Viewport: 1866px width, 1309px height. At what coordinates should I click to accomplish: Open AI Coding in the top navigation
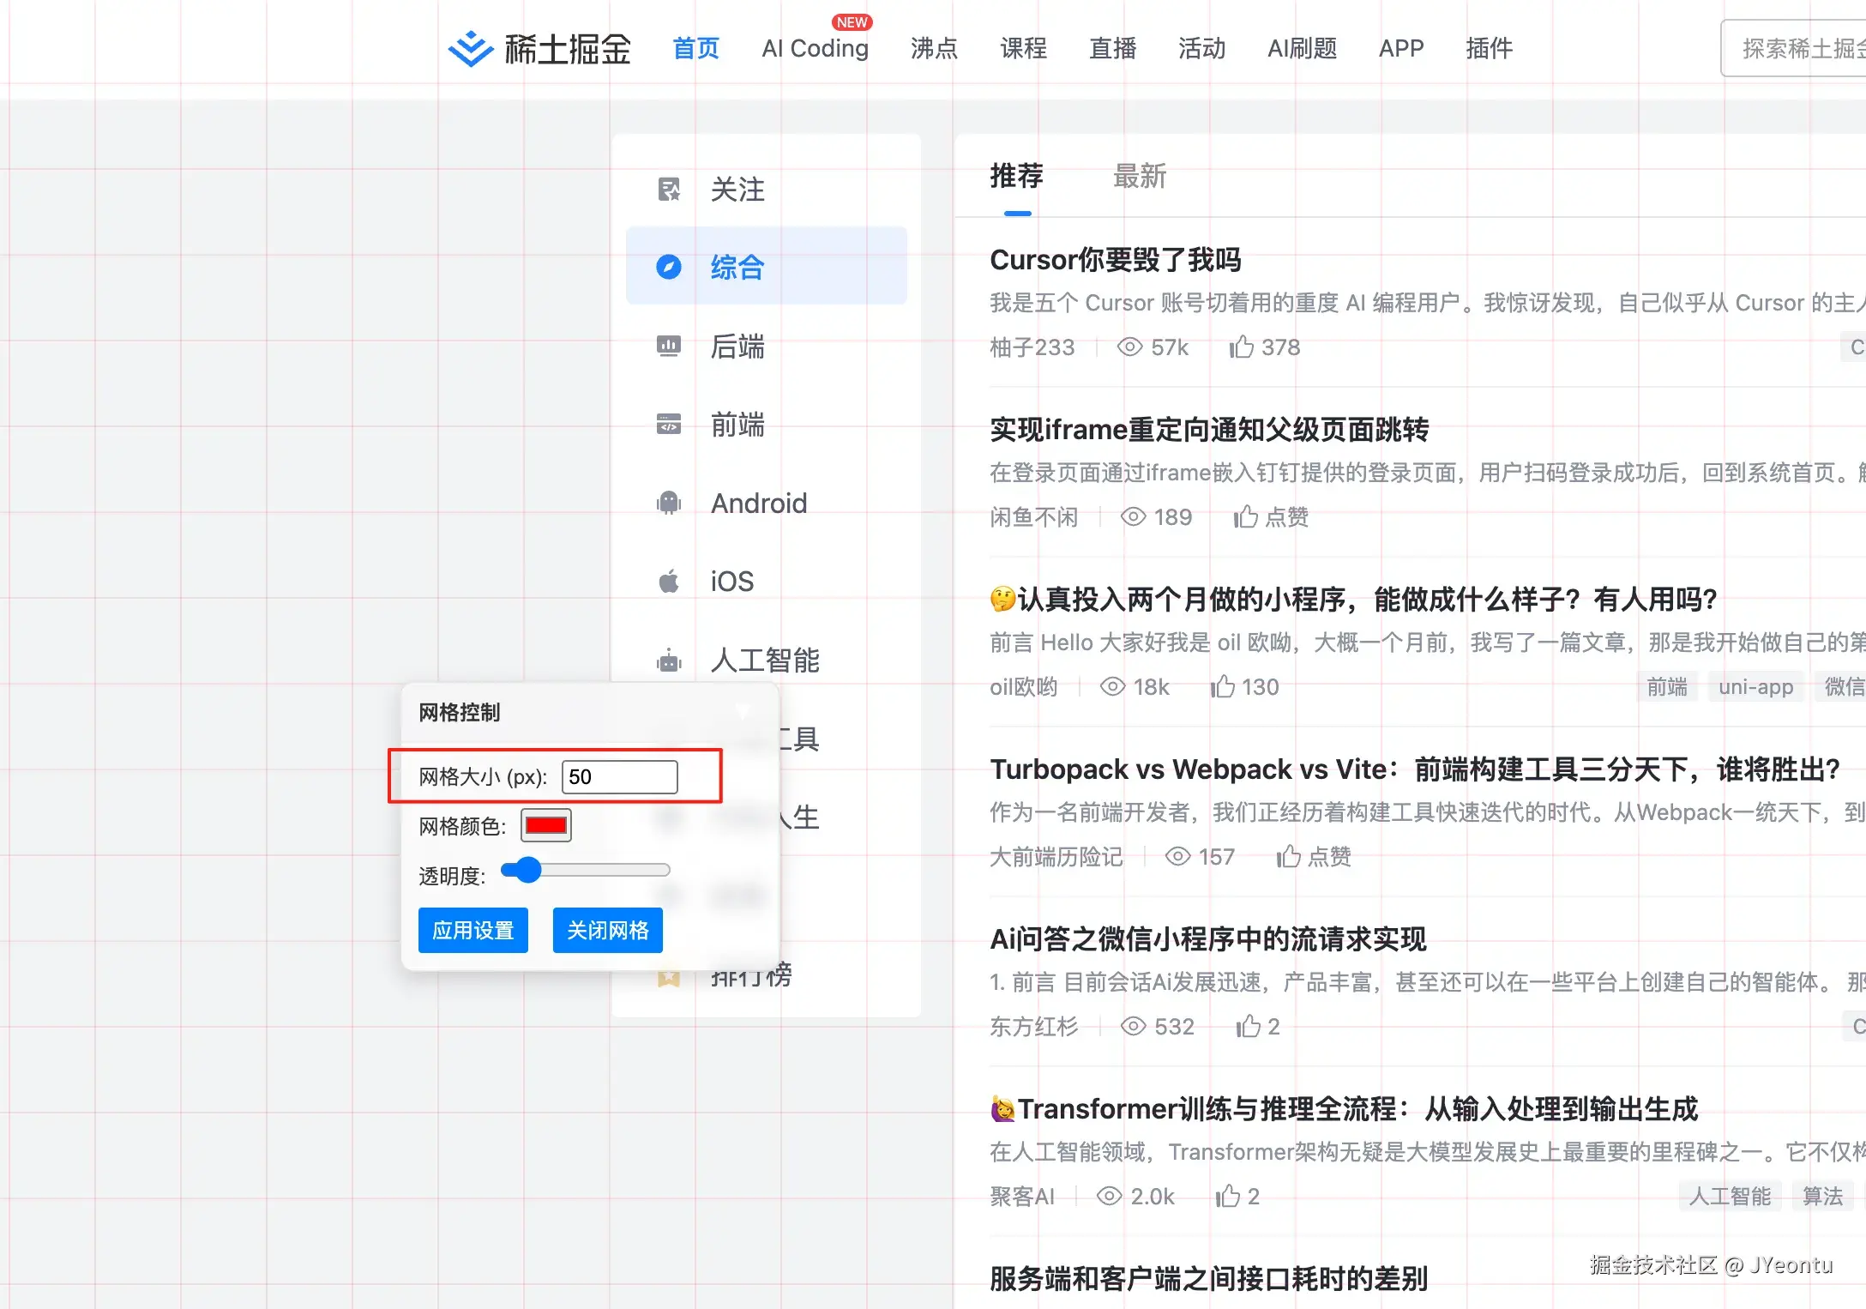pos(815,49)
